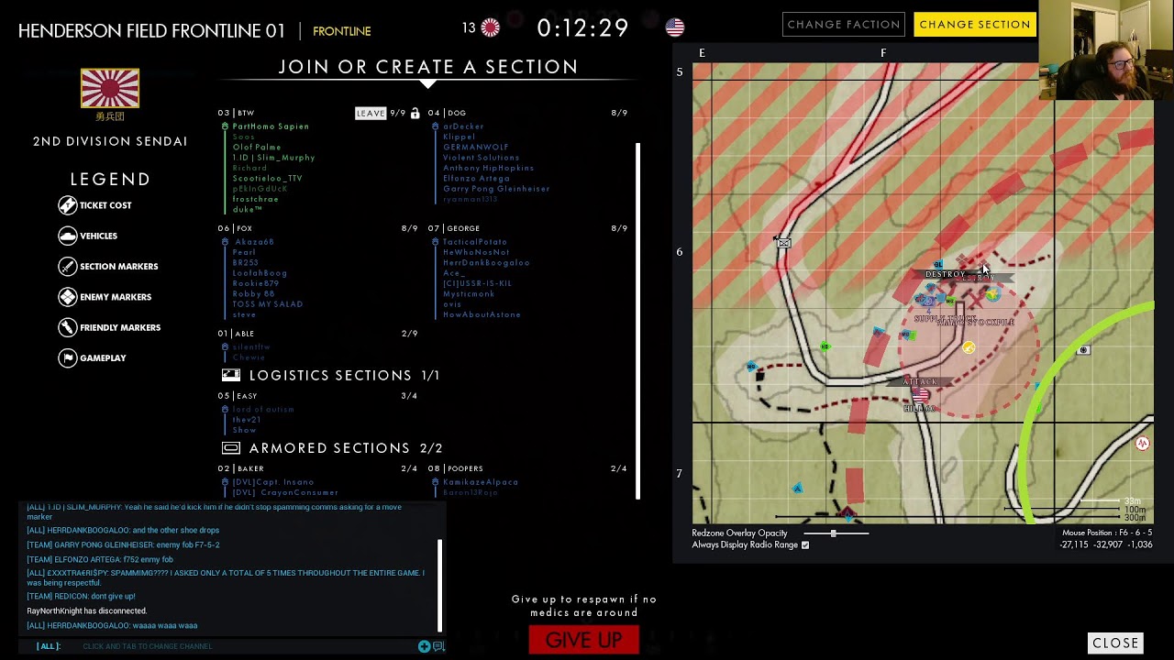Select player Olof Palme in BTW section

point(257,147)
